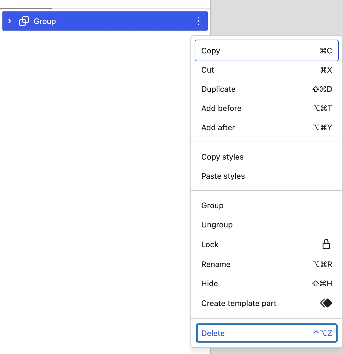Hide the block via Hide option
Screen dimensions: 343x354
[267, 283]
